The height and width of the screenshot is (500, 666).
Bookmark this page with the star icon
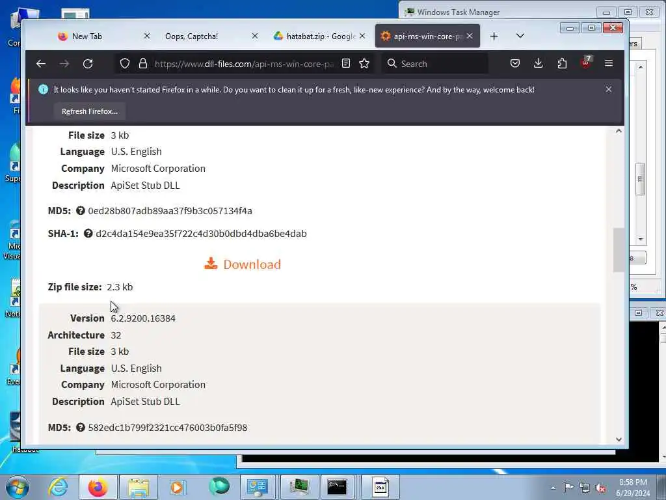point(364,63)
